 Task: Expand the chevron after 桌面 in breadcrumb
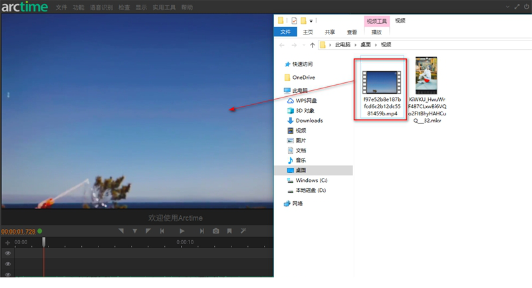(x=376, y=44)
